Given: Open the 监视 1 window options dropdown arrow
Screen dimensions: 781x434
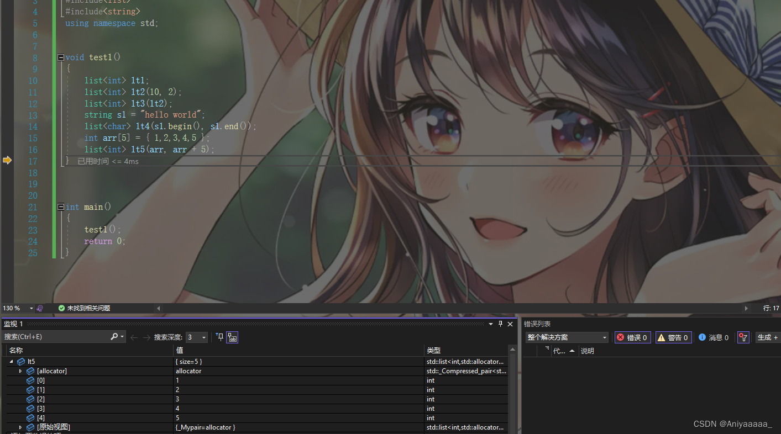Looking at the screenshot, I should pyautogui.click(x=490, y=324).
